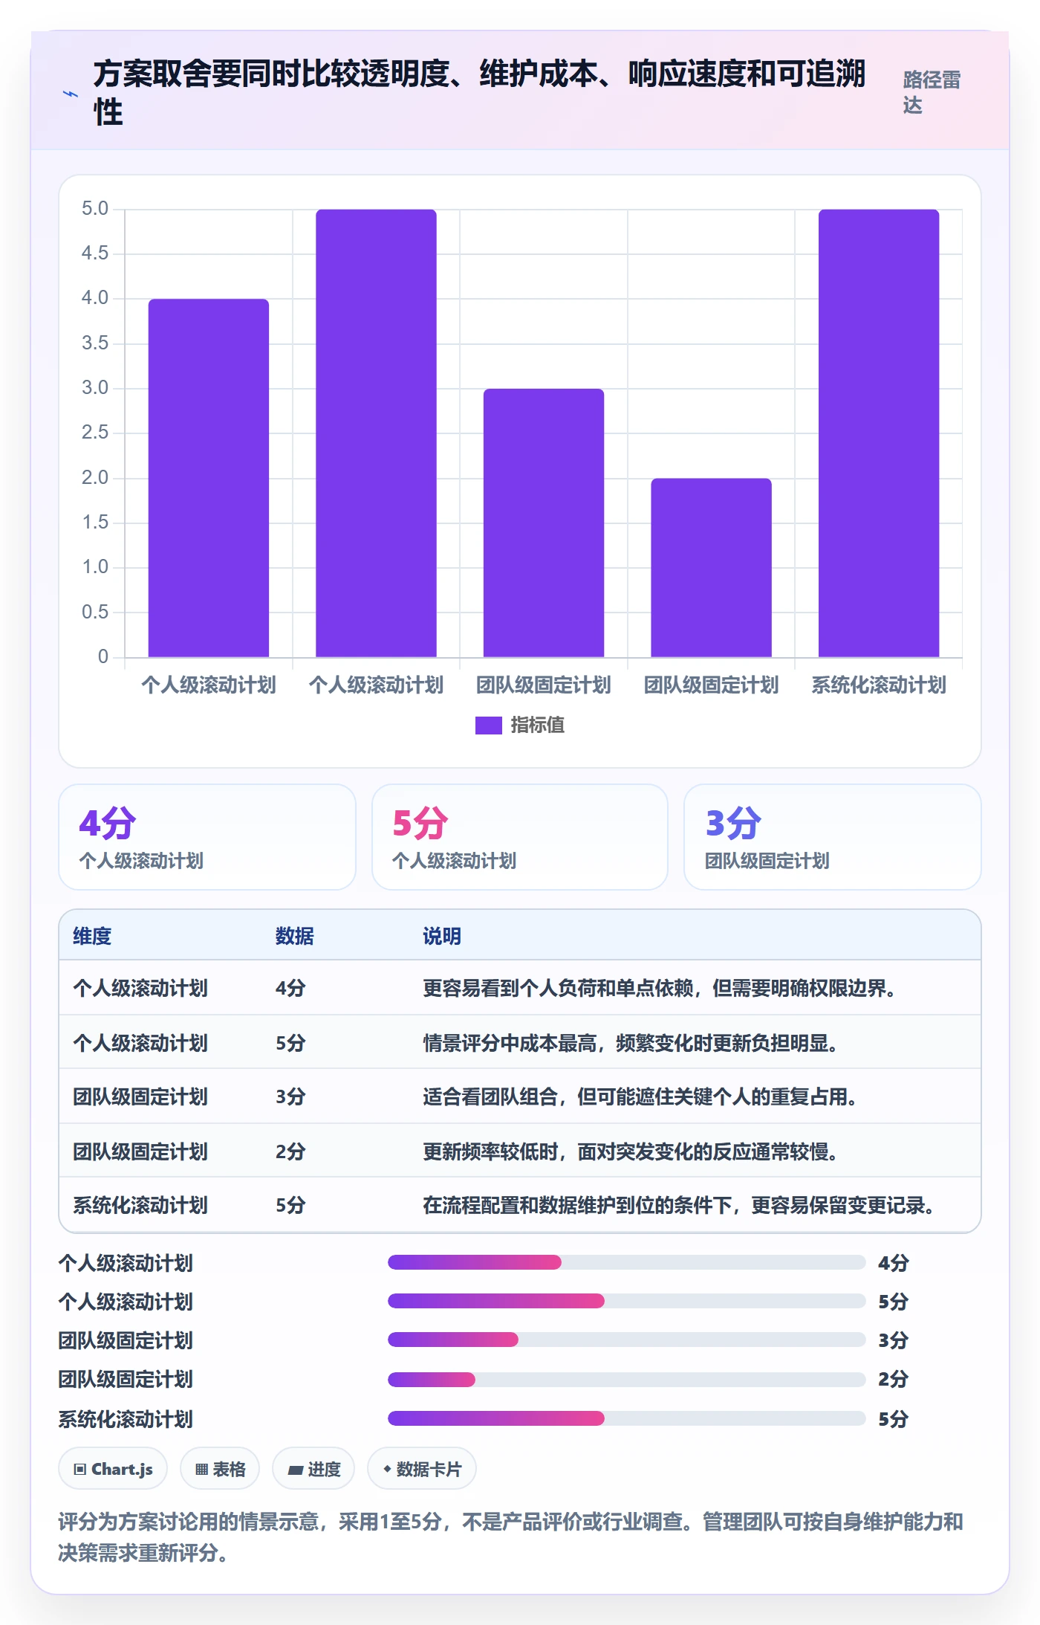Click the lightning icon beside the page title

71,94
